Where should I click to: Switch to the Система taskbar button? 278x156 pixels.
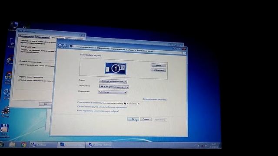coord(43,145)
